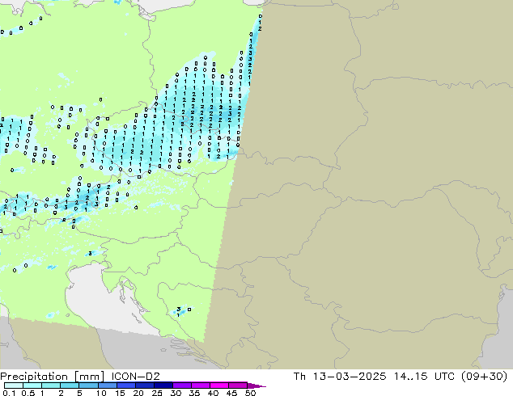Select the 35–40 mm legend color swatch
Image resolution: width=513 pixels, height=396 pixels.
tap(200, 385)
